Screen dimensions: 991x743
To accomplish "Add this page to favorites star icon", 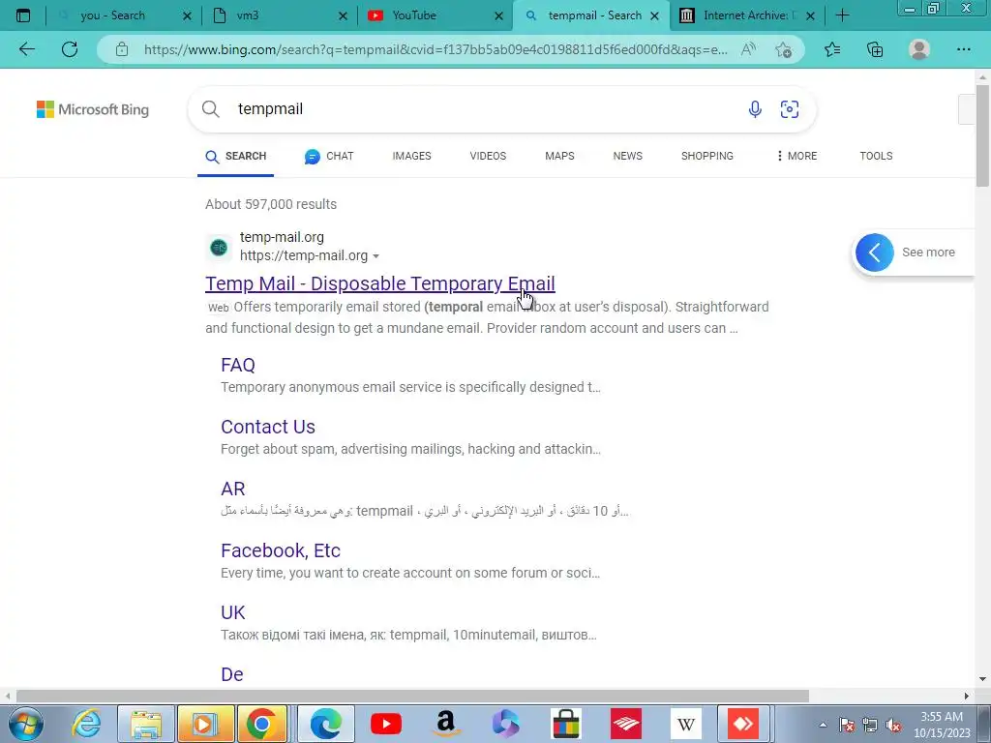I will point(784,49).
